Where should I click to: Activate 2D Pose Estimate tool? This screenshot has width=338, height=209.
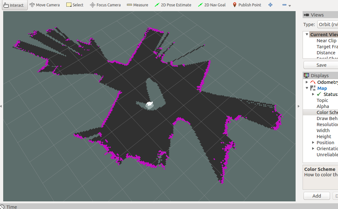(173, 5)
